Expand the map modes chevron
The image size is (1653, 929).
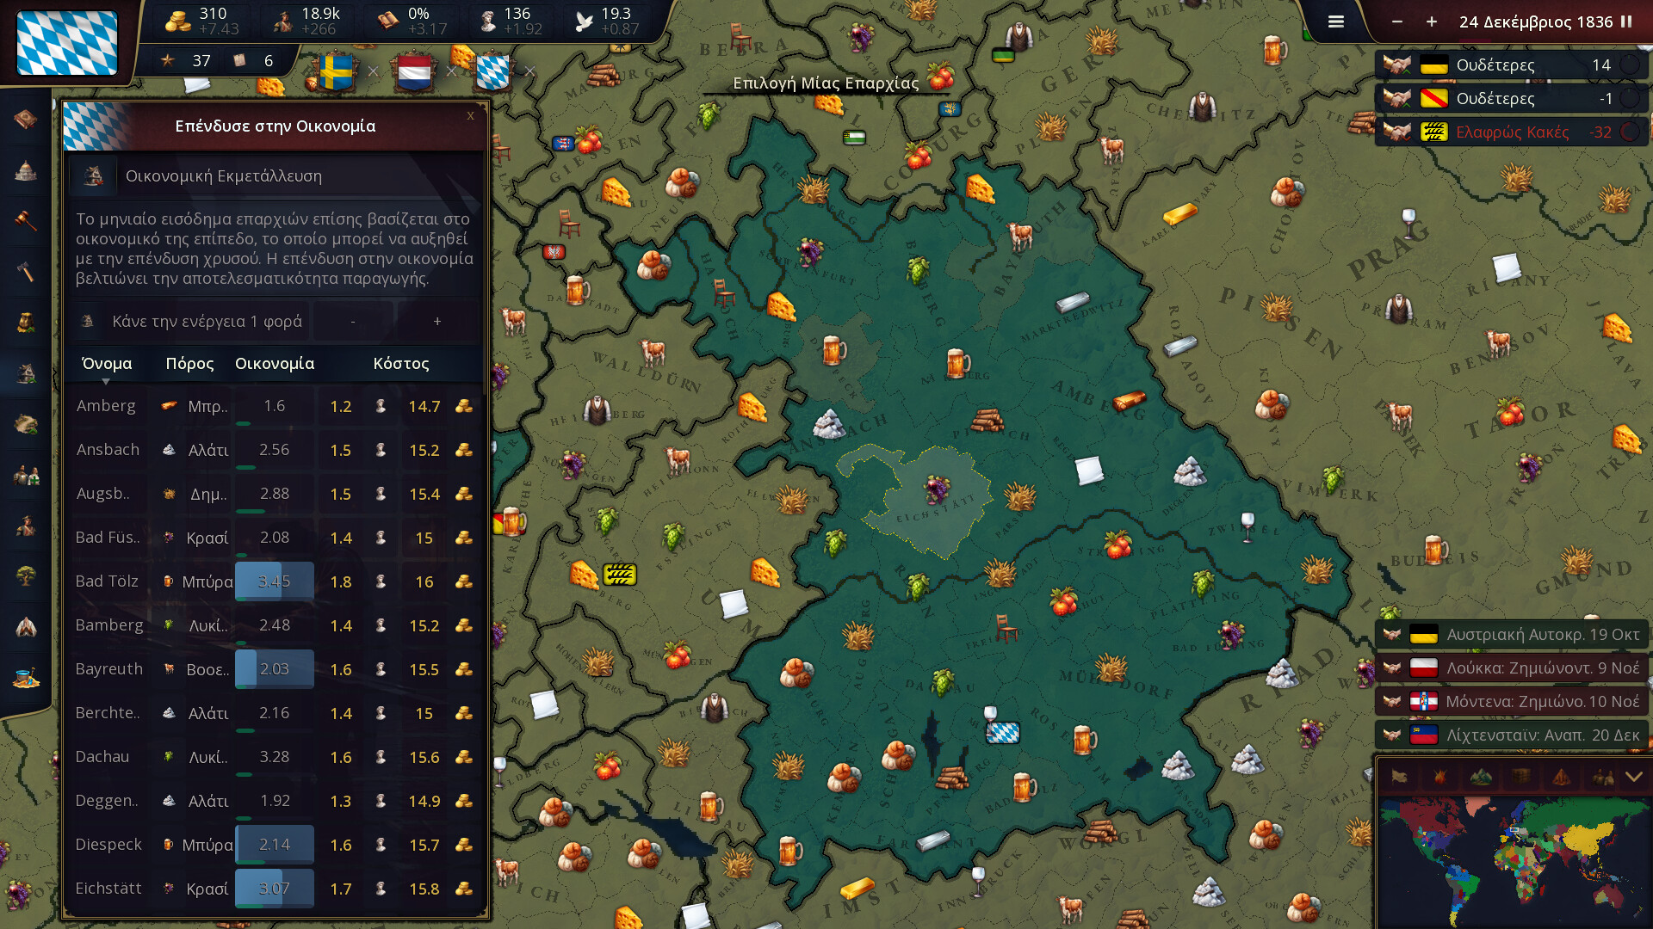coord(1633,778)
